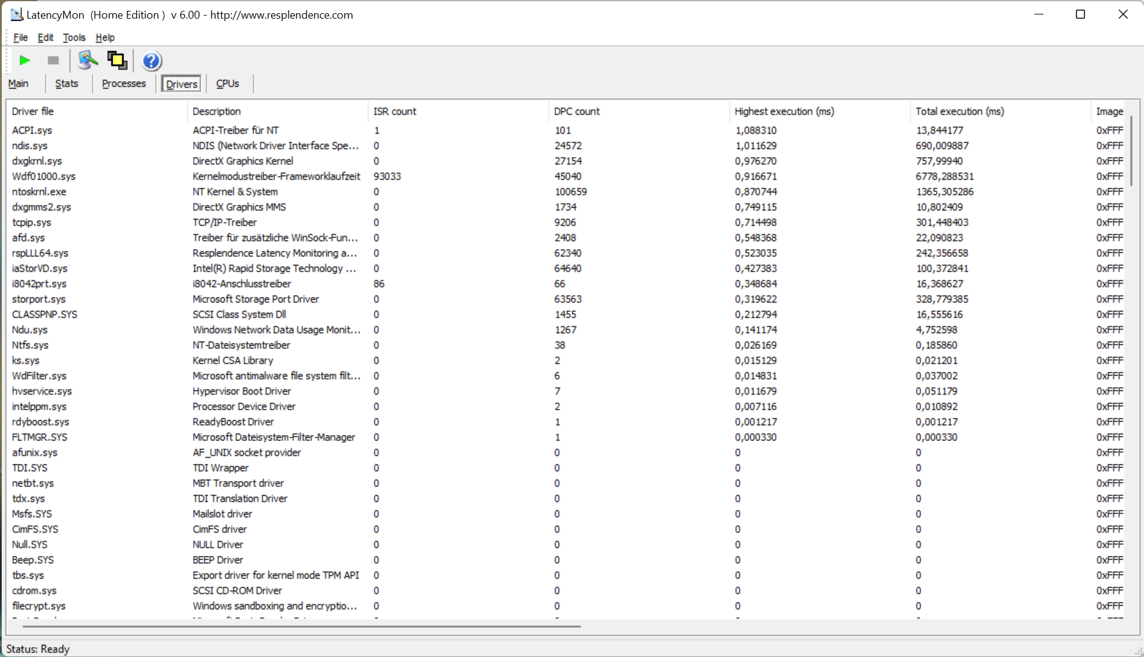
Task: Select the ACPI.sys driver row
Action: coord(566,130)
